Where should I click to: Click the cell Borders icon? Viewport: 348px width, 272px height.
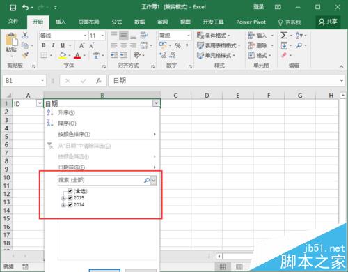pos(44,55)
